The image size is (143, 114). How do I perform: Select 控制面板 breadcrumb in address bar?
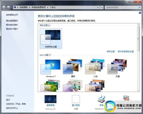[24, 7]
